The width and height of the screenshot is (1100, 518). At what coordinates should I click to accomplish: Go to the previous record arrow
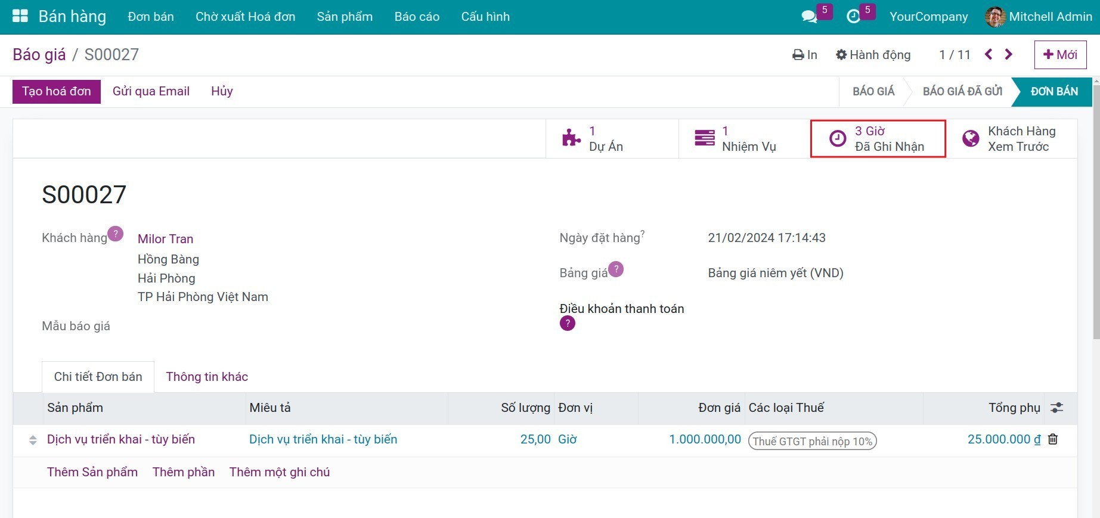[989, 55]
